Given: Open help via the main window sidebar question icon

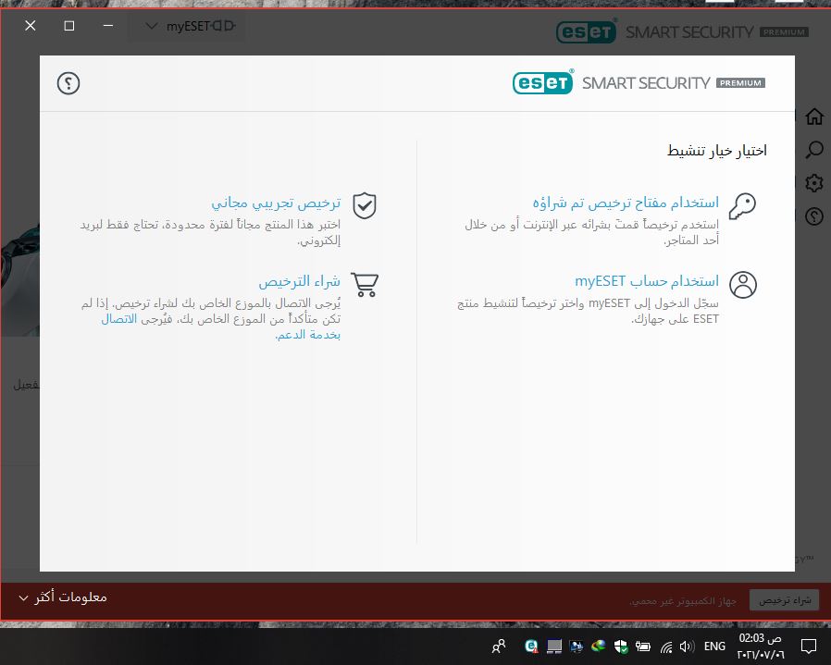Looking at the screenshot, I should pyautogui.click(x=814, y=216).
